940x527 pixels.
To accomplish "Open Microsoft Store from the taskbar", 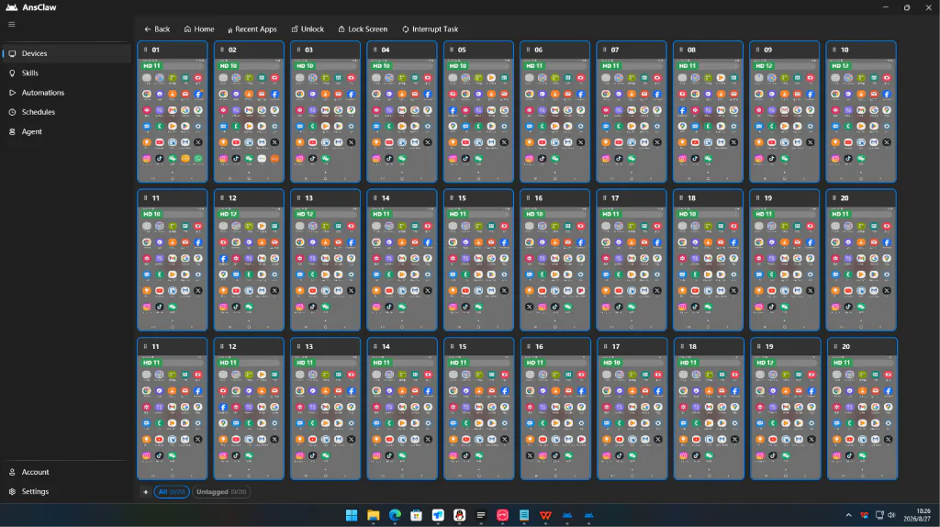I will coord(416,515).
